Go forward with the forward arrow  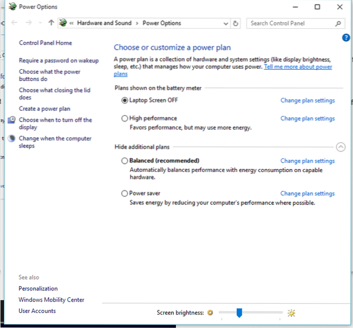[x=29, y=23]
